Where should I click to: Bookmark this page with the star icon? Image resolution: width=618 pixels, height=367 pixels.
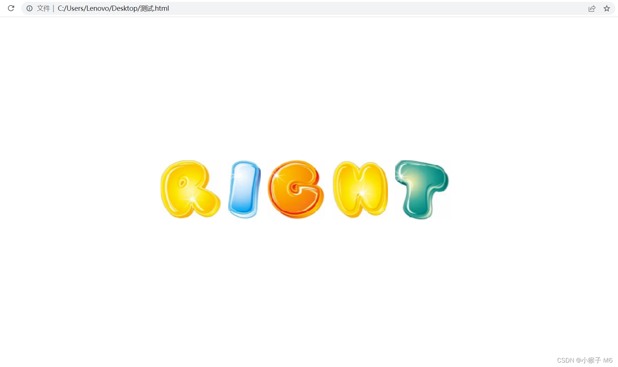click(607, 9)
